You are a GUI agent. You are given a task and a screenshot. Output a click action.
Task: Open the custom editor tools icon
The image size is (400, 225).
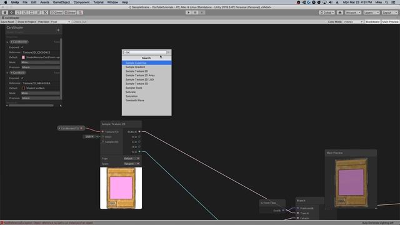pos(45,12)
